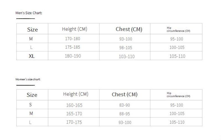Select Hip circumference header in men's table
The image size is (221, 140).
pos(178,30)
